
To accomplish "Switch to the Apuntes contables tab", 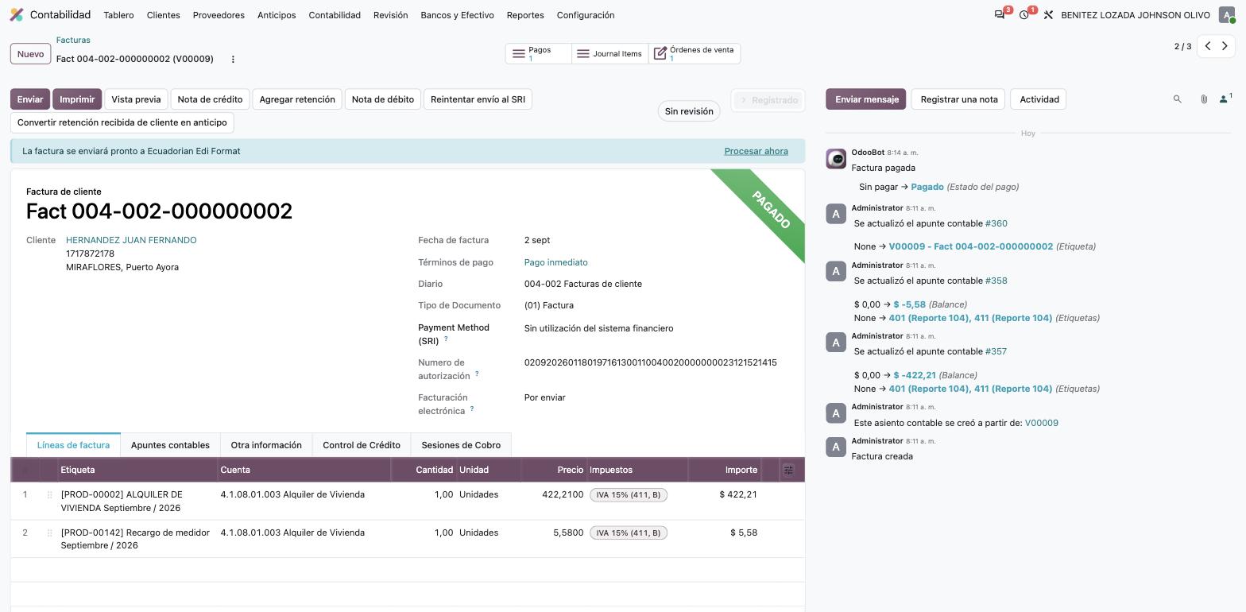I will pyautogui.click(x=170, y=445).
